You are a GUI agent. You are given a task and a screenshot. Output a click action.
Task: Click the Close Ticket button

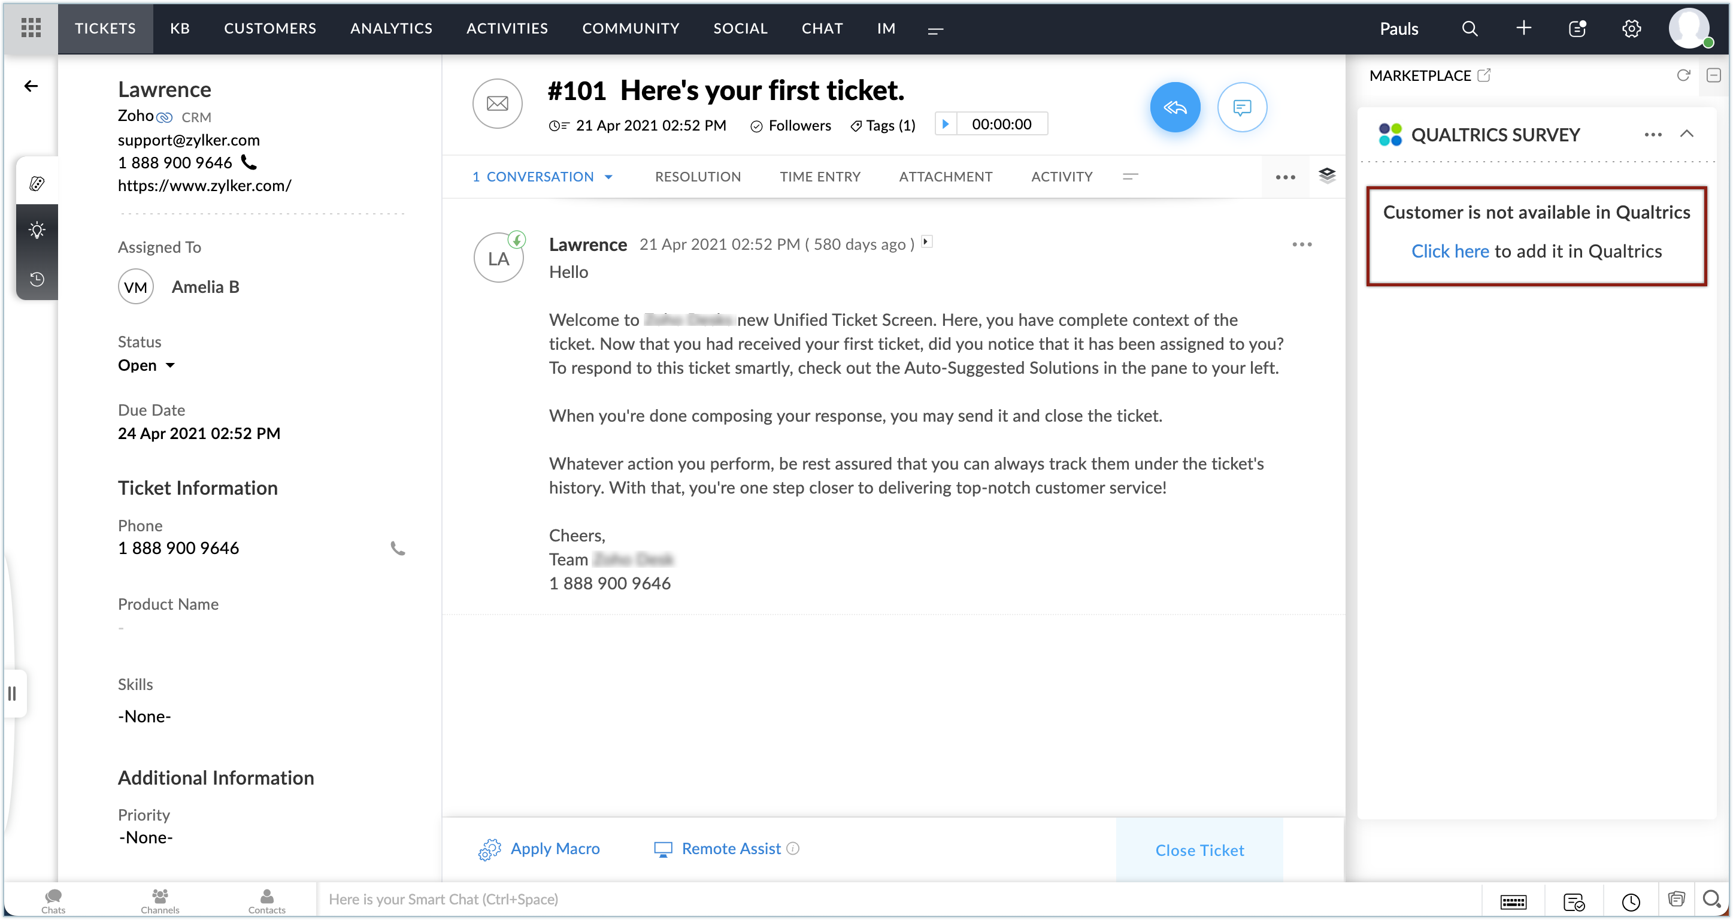[x=1199, y=850]
